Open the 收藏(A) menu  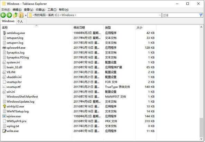click(40, 10)
